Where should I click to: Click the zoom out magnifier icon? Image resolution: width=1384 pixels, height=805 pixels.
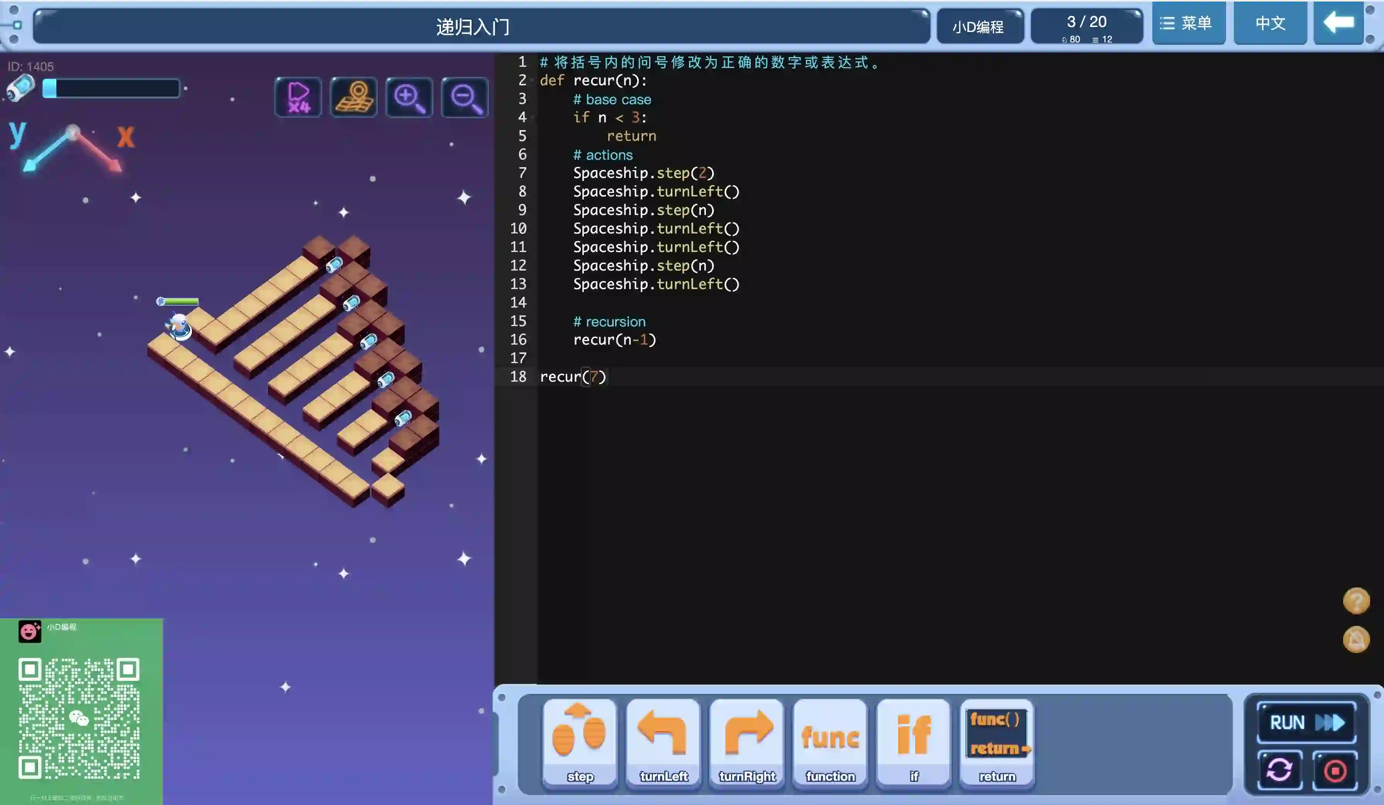click(465, 98)
